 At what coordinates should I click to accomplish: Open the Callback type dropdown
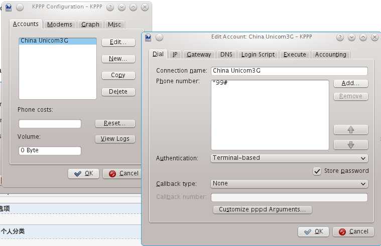(289, 184)
